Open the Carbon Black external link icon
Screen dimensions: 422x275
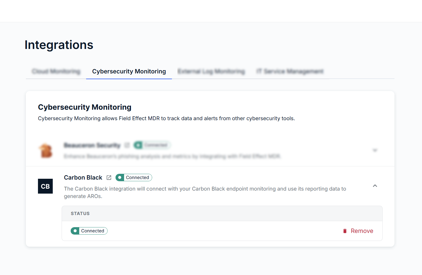109,178
